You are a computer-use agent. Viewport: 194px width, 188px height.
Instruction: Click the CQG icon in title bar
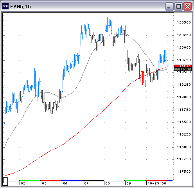pos(5,6)
